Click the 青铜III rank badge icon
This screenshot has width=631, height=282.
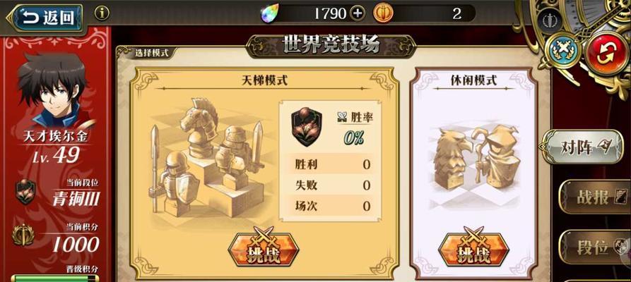pos(25,192)
